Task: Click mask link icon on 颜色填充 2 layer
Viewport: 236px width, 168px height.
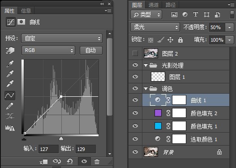Action: [168, 113]
